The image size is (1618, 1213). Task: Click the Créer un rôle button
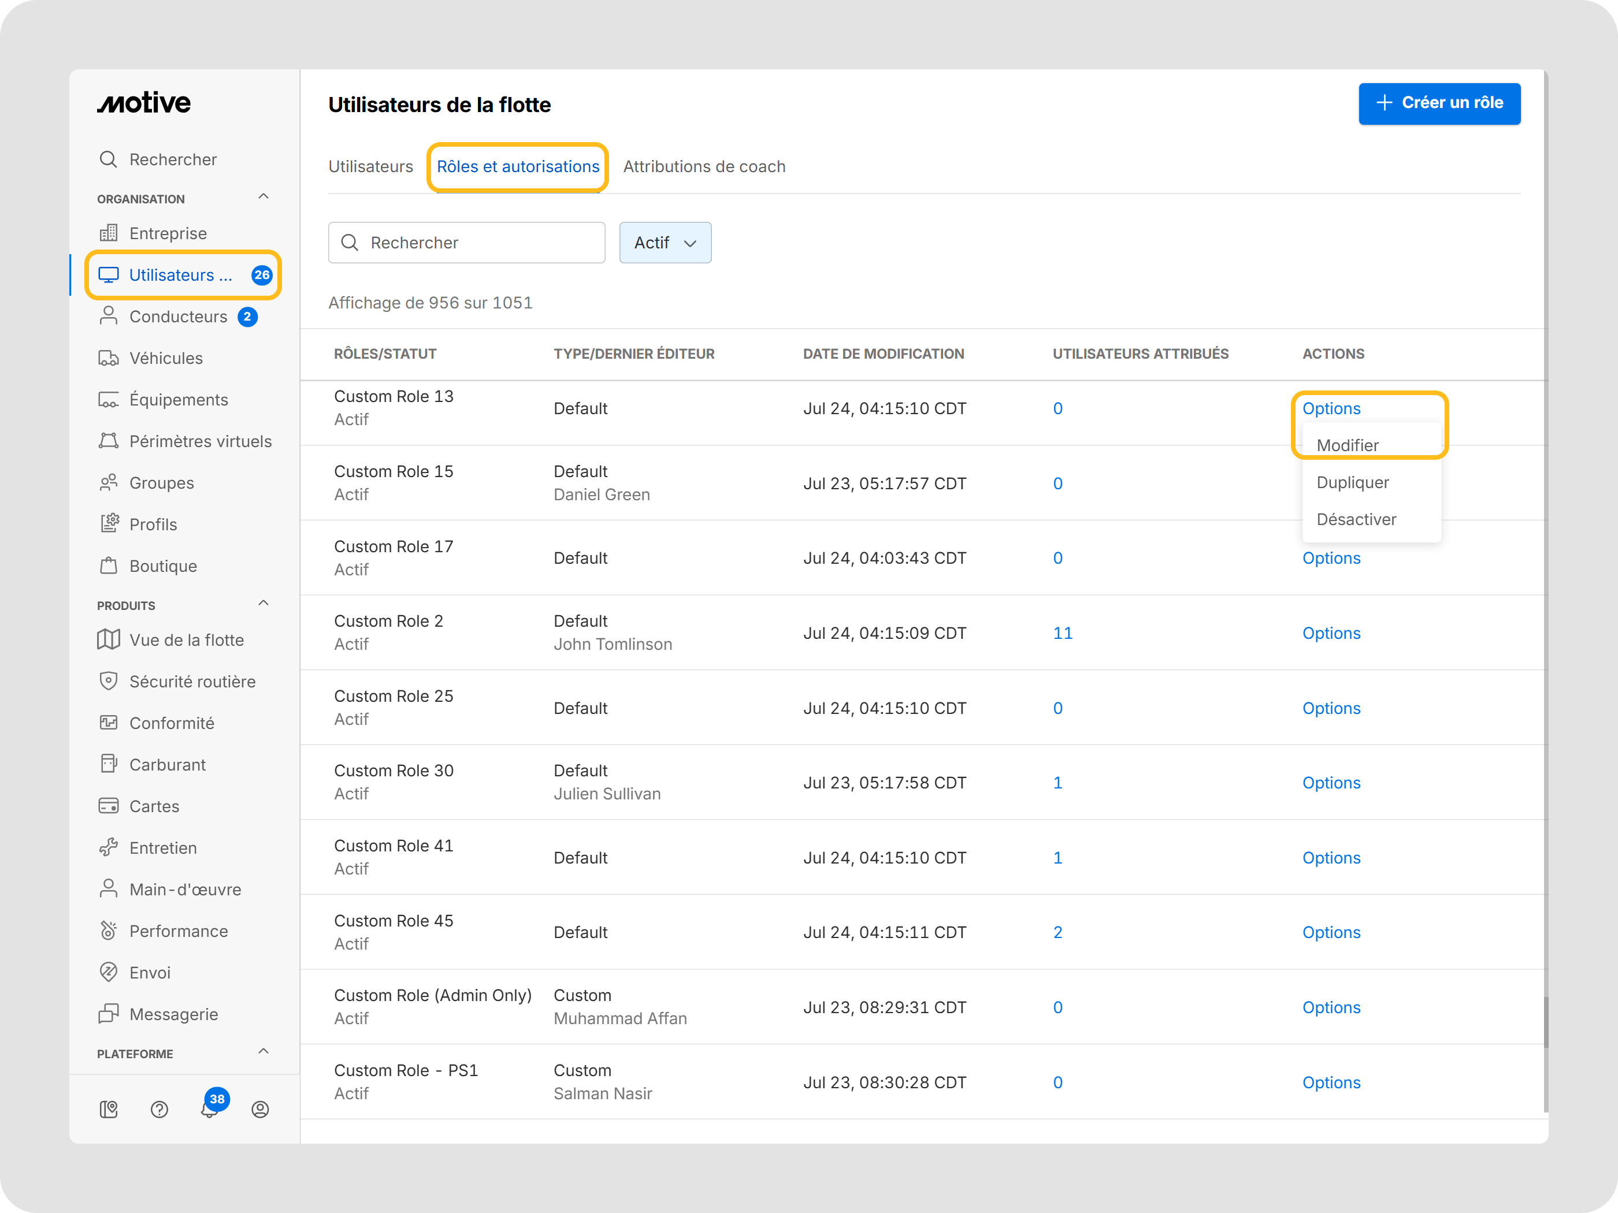pos(1439,103)
